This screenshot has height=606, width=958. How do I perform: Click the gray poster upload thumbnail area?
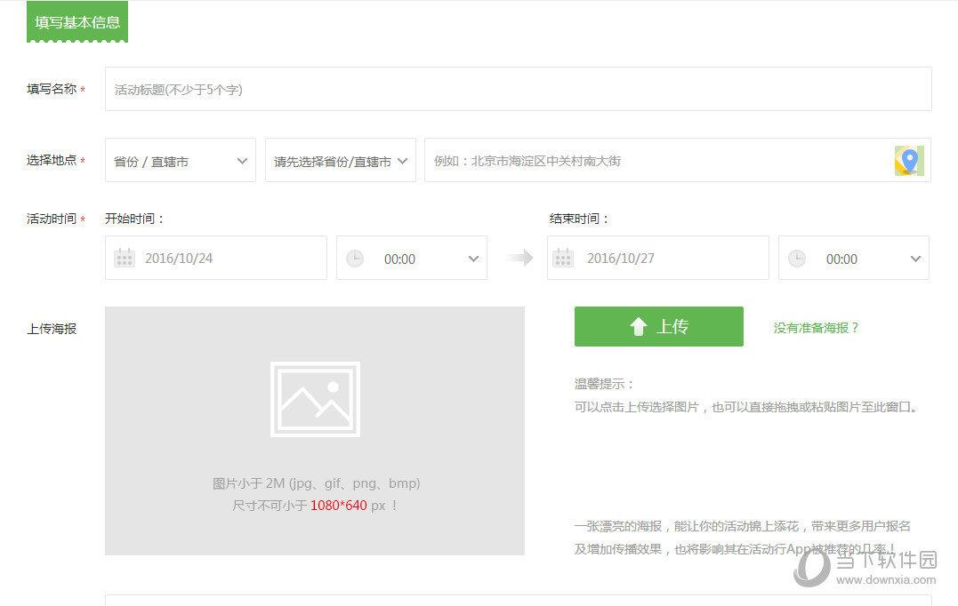click(x=314, y=431)
